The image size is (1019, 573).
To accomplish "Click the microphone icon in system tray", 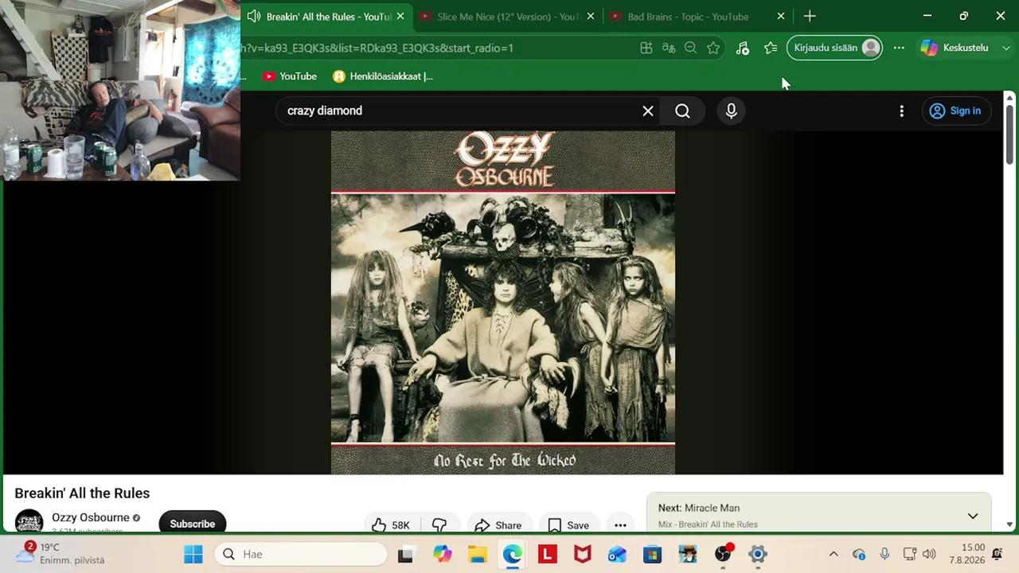I will [884, 554].
